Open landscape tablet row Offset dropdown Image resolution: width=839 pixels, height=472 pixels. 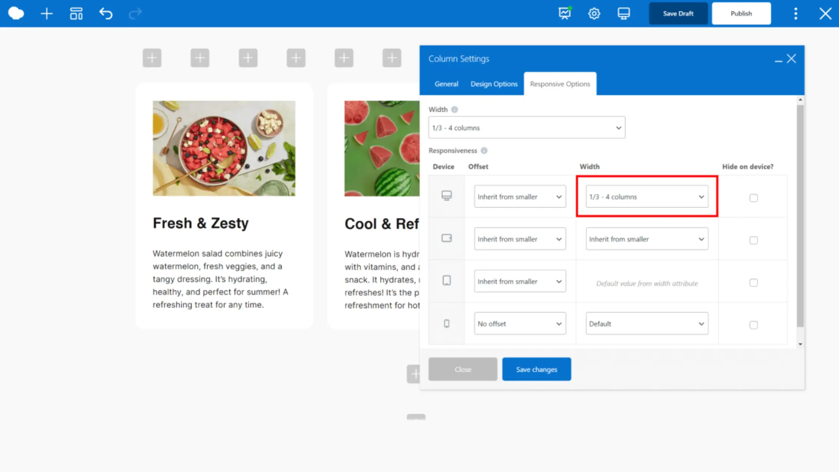(x=520, y=239)
